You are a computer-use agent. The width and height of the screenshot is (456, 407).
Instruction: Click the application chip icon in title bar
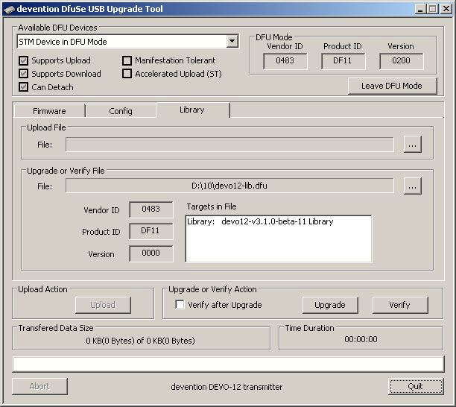pyautogui.click(x=9, y=9)
